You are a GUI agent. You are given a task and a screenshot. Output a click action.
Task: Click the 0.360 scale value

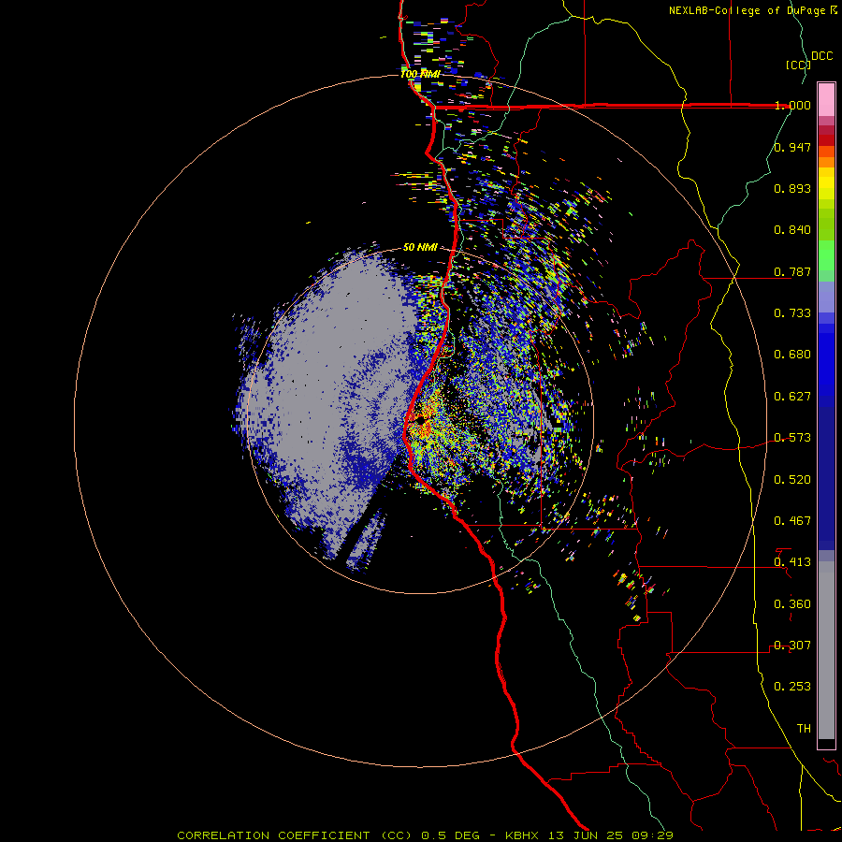click(x=792, y=604)
